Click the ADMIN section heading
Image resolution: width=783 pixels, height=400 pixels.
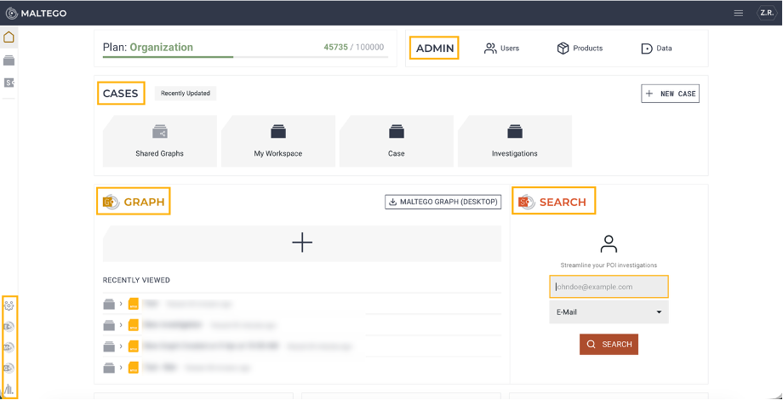click(x=434, y=49)
